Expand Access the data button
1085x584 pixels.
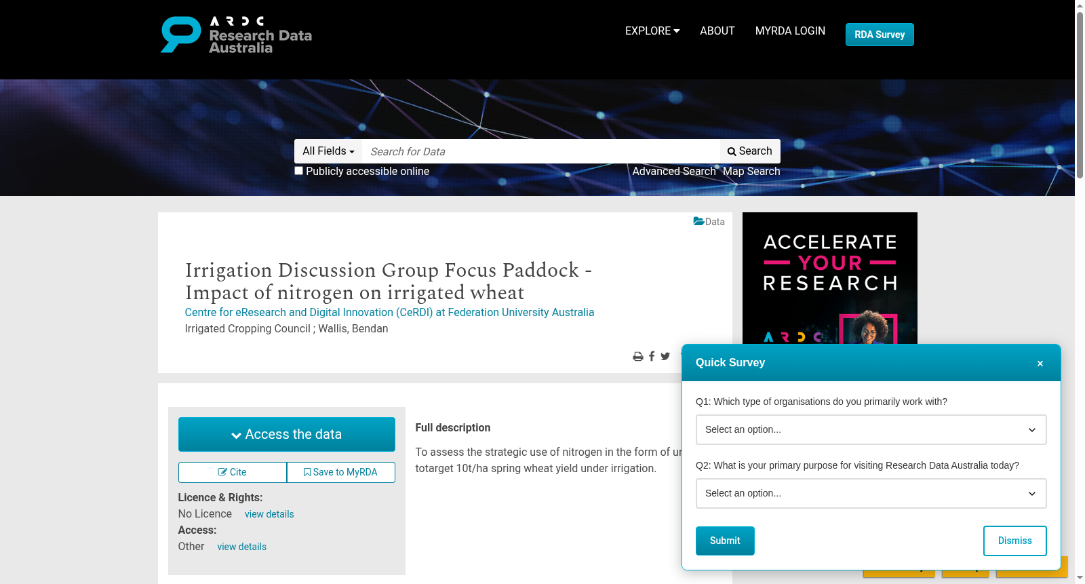coord(286,434)
